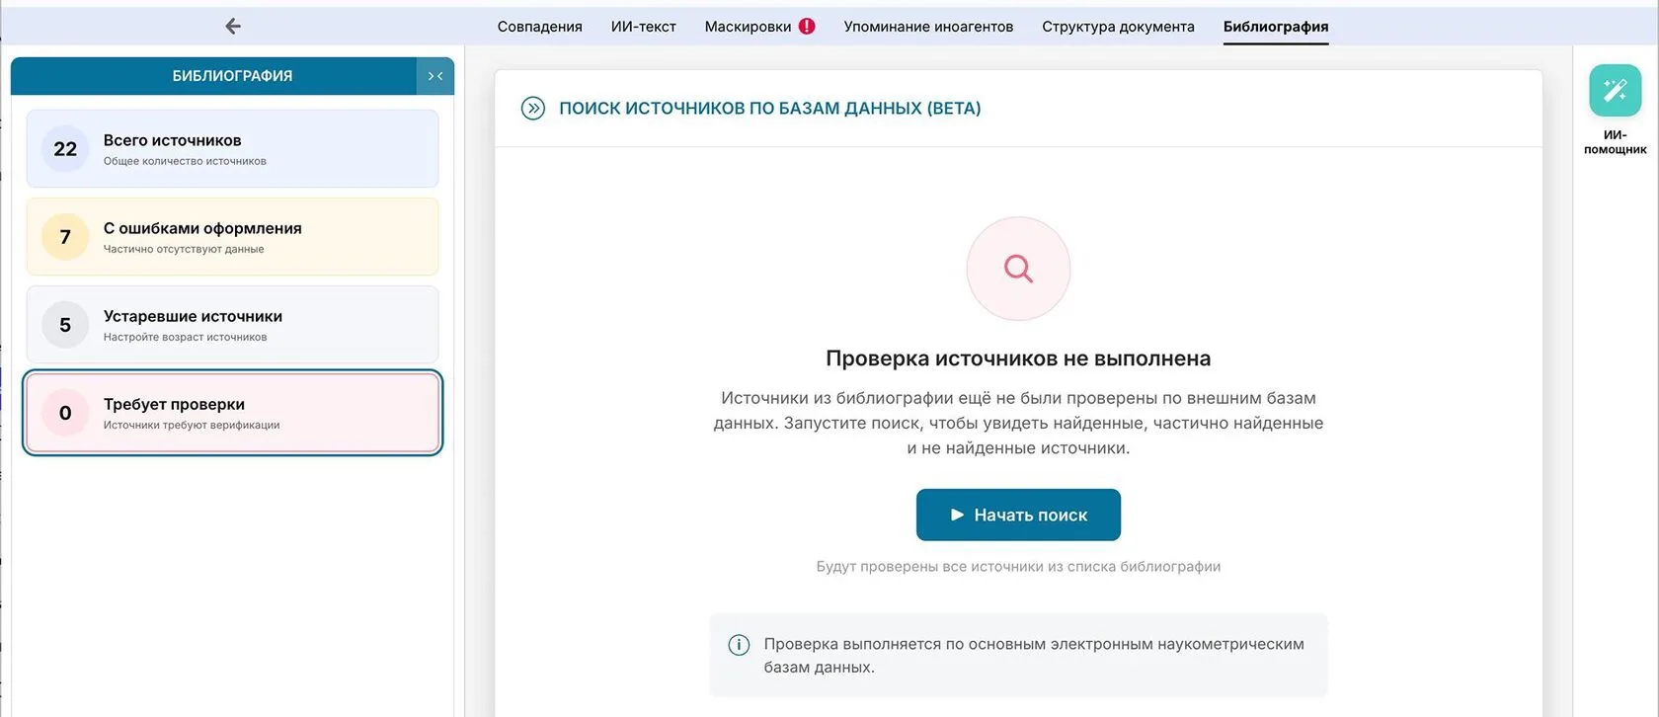1659x717 pixels.
Task: Click the Частично отсутствуют данные subtitle
Action: pyautogui.click(x=184, y=249)
